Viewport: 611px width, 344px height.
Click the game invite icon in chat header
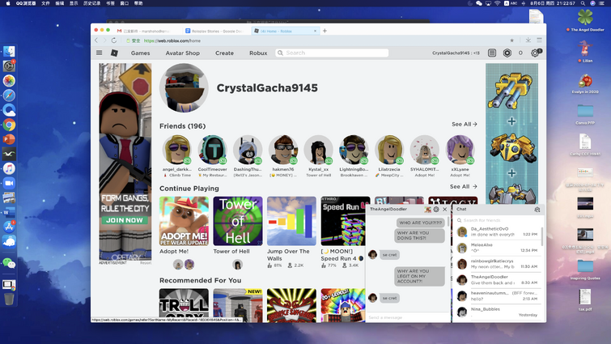pos(427,209)
